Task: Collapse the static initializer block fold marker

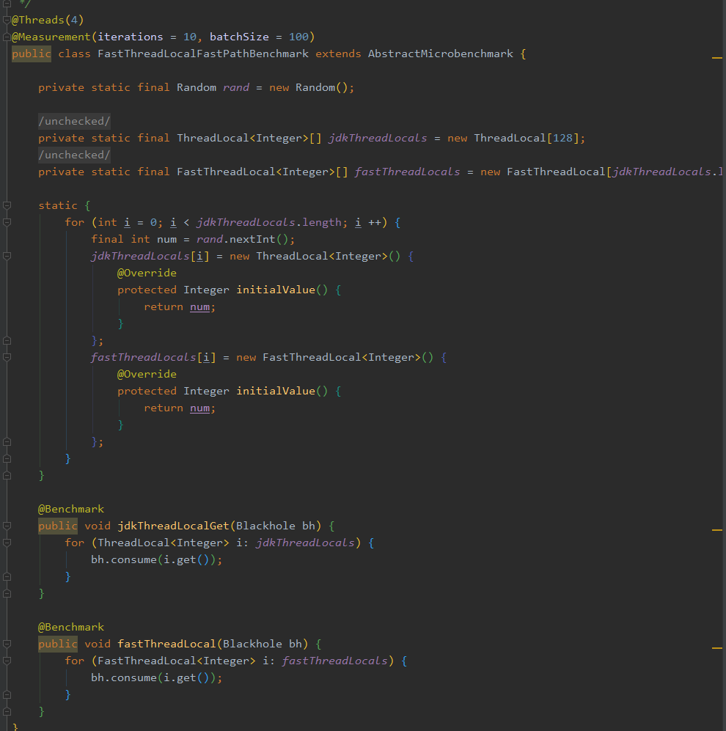Action: pyautogui.click(x=7, y=205)
